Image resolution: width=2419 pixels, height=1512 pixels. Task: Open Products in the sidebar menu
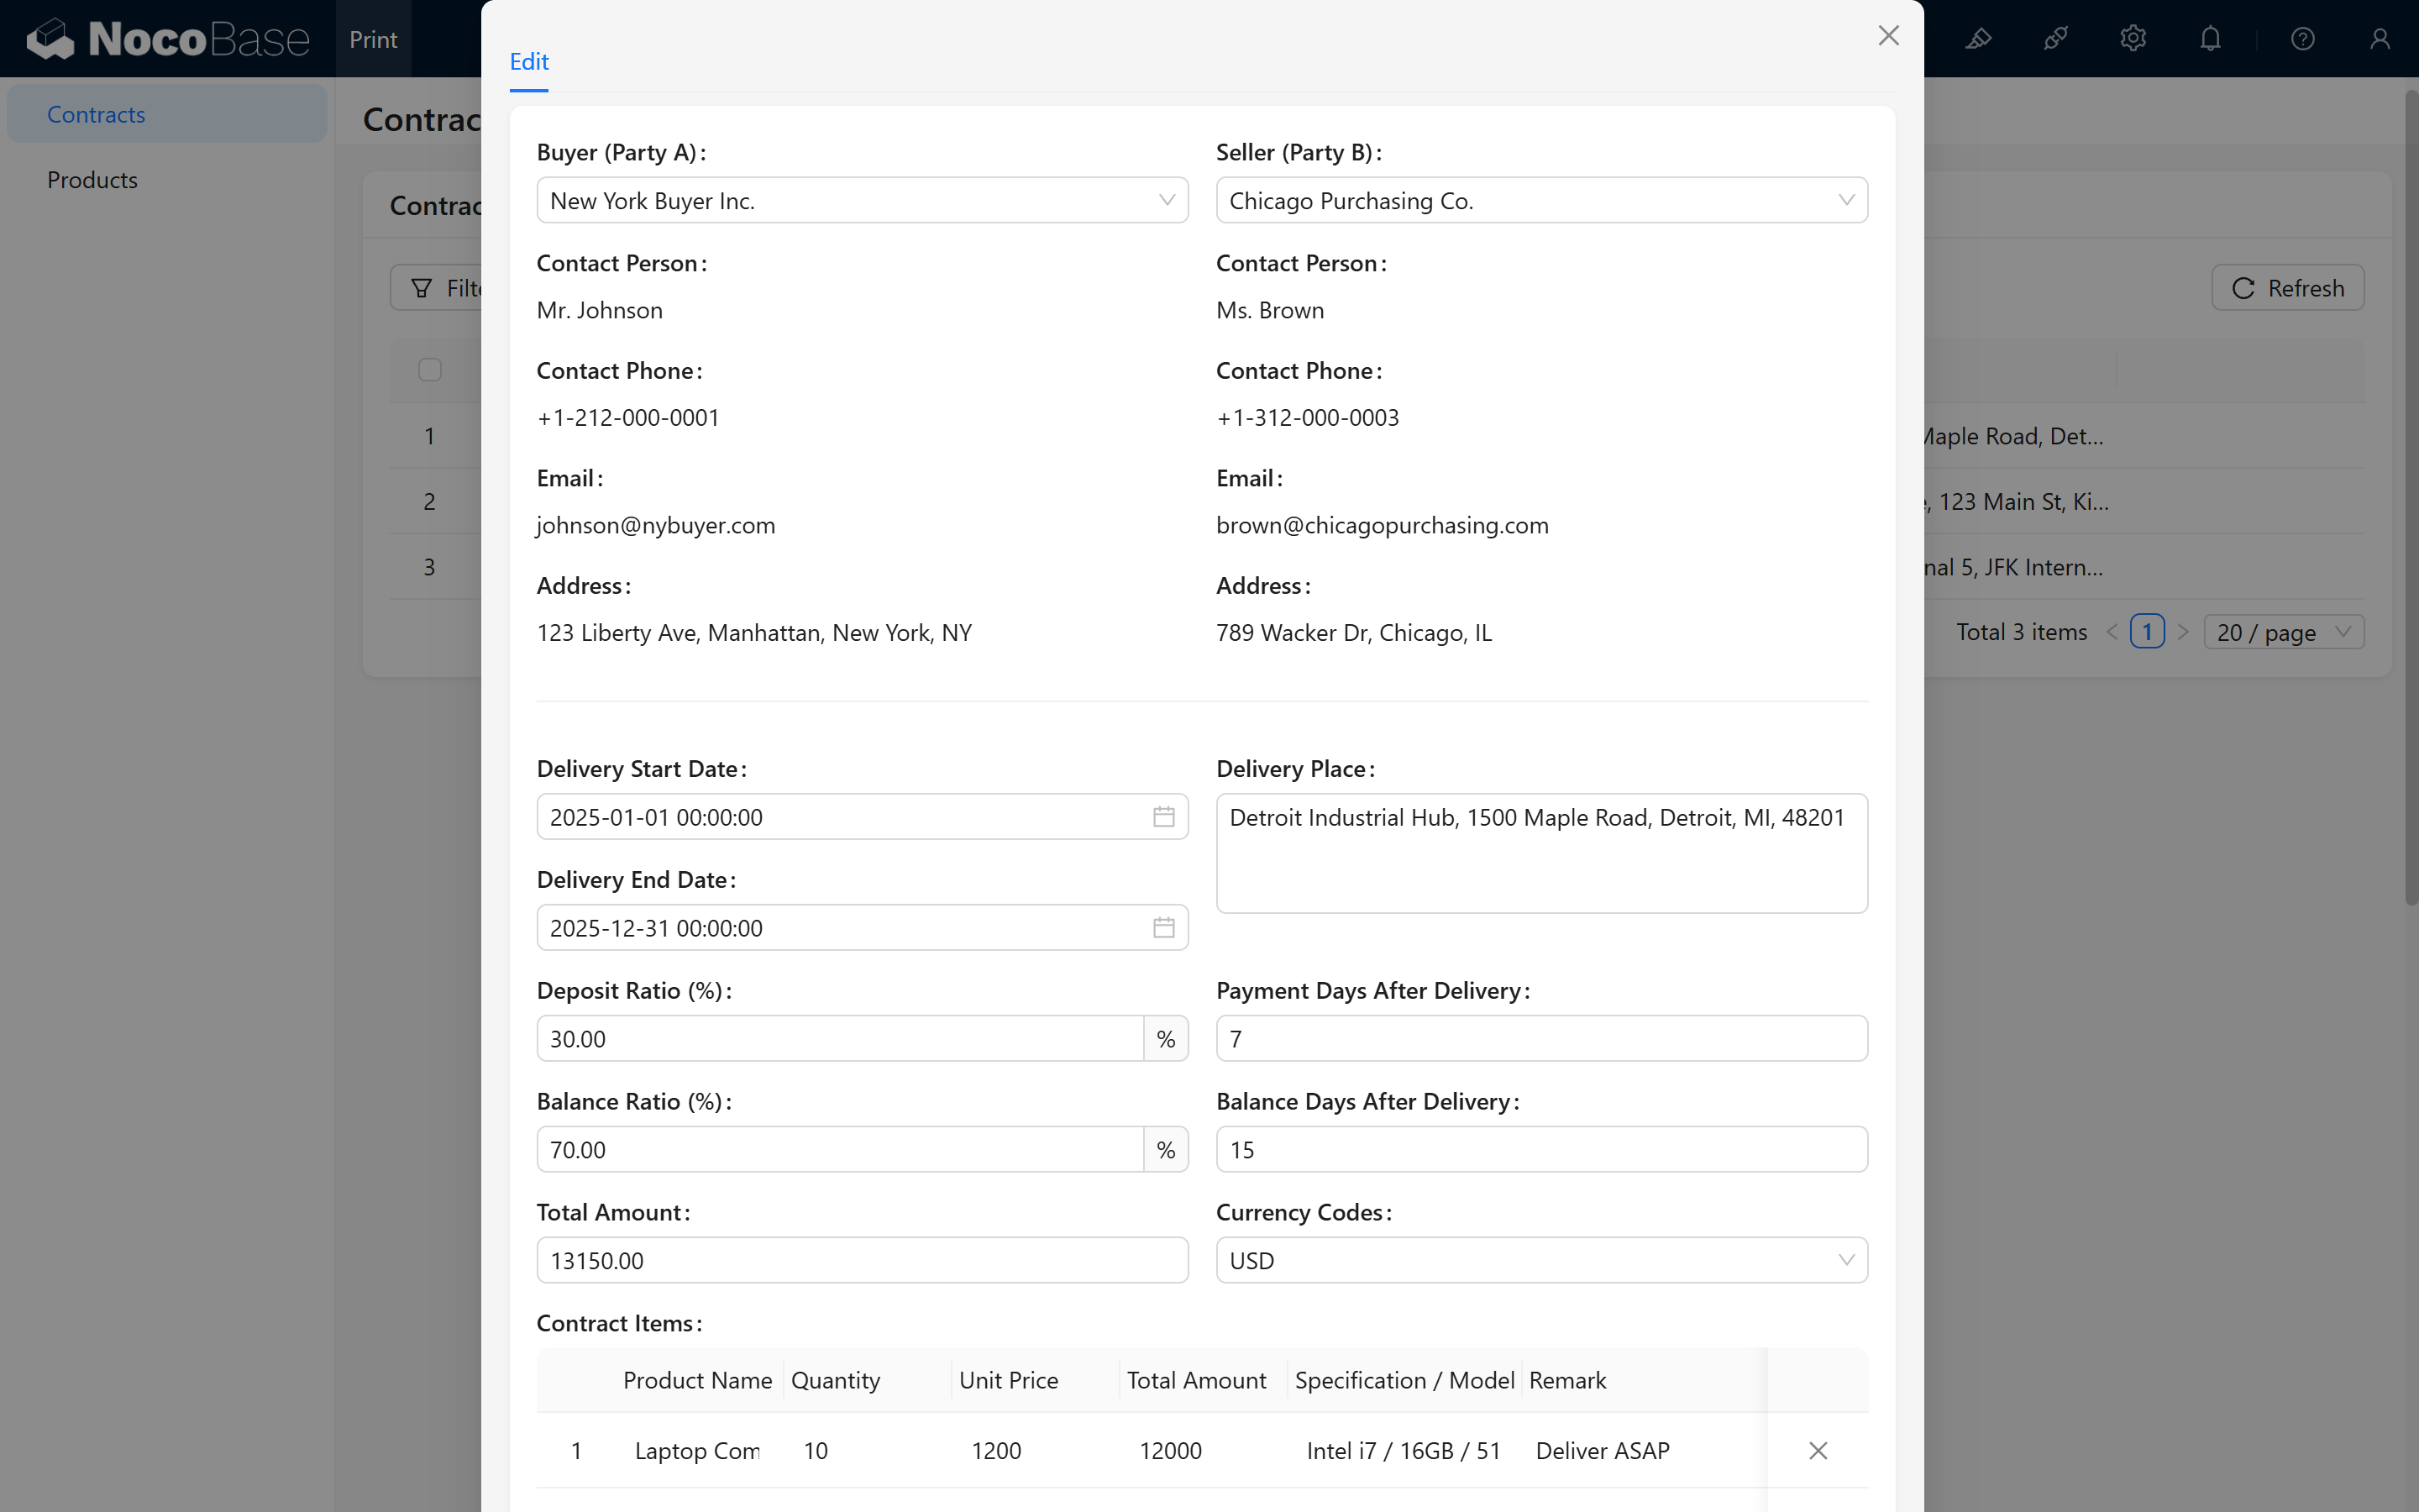92,180
